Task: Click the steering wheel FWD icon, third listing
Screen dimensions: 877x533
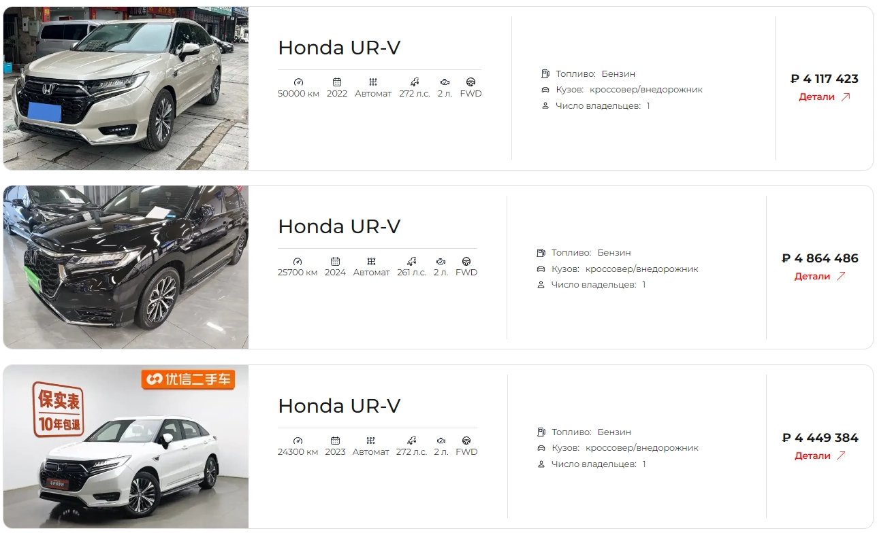Action: point(466,441)
